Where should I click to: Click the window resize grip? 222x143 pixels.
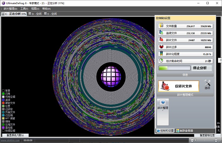click(x=220, y=141)
